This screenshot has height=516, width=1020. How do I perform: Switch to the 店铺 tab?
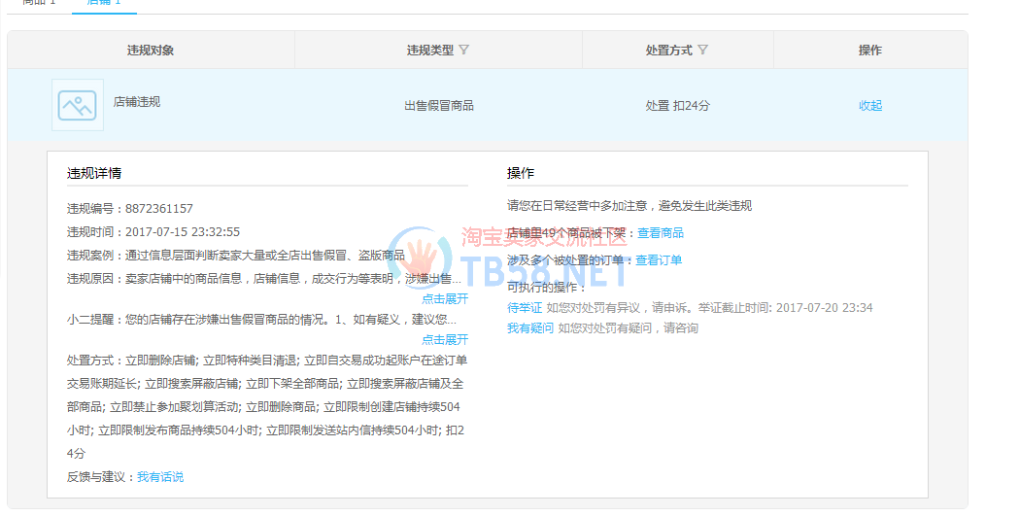point(104,3)
